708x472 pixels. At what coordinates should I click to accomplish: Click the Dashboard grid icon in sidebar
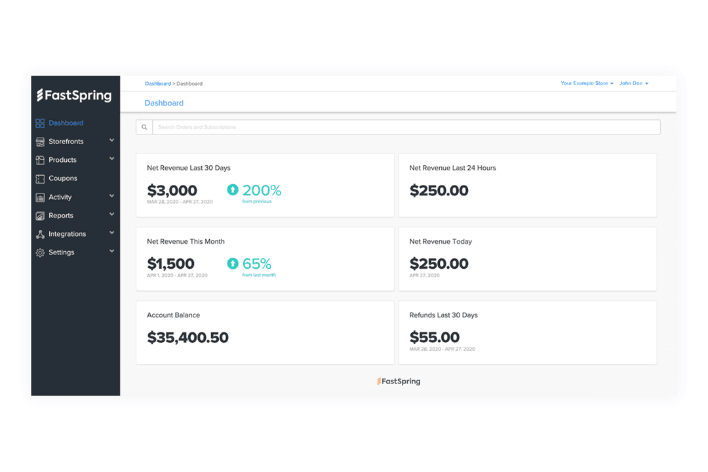pos(40,123)
